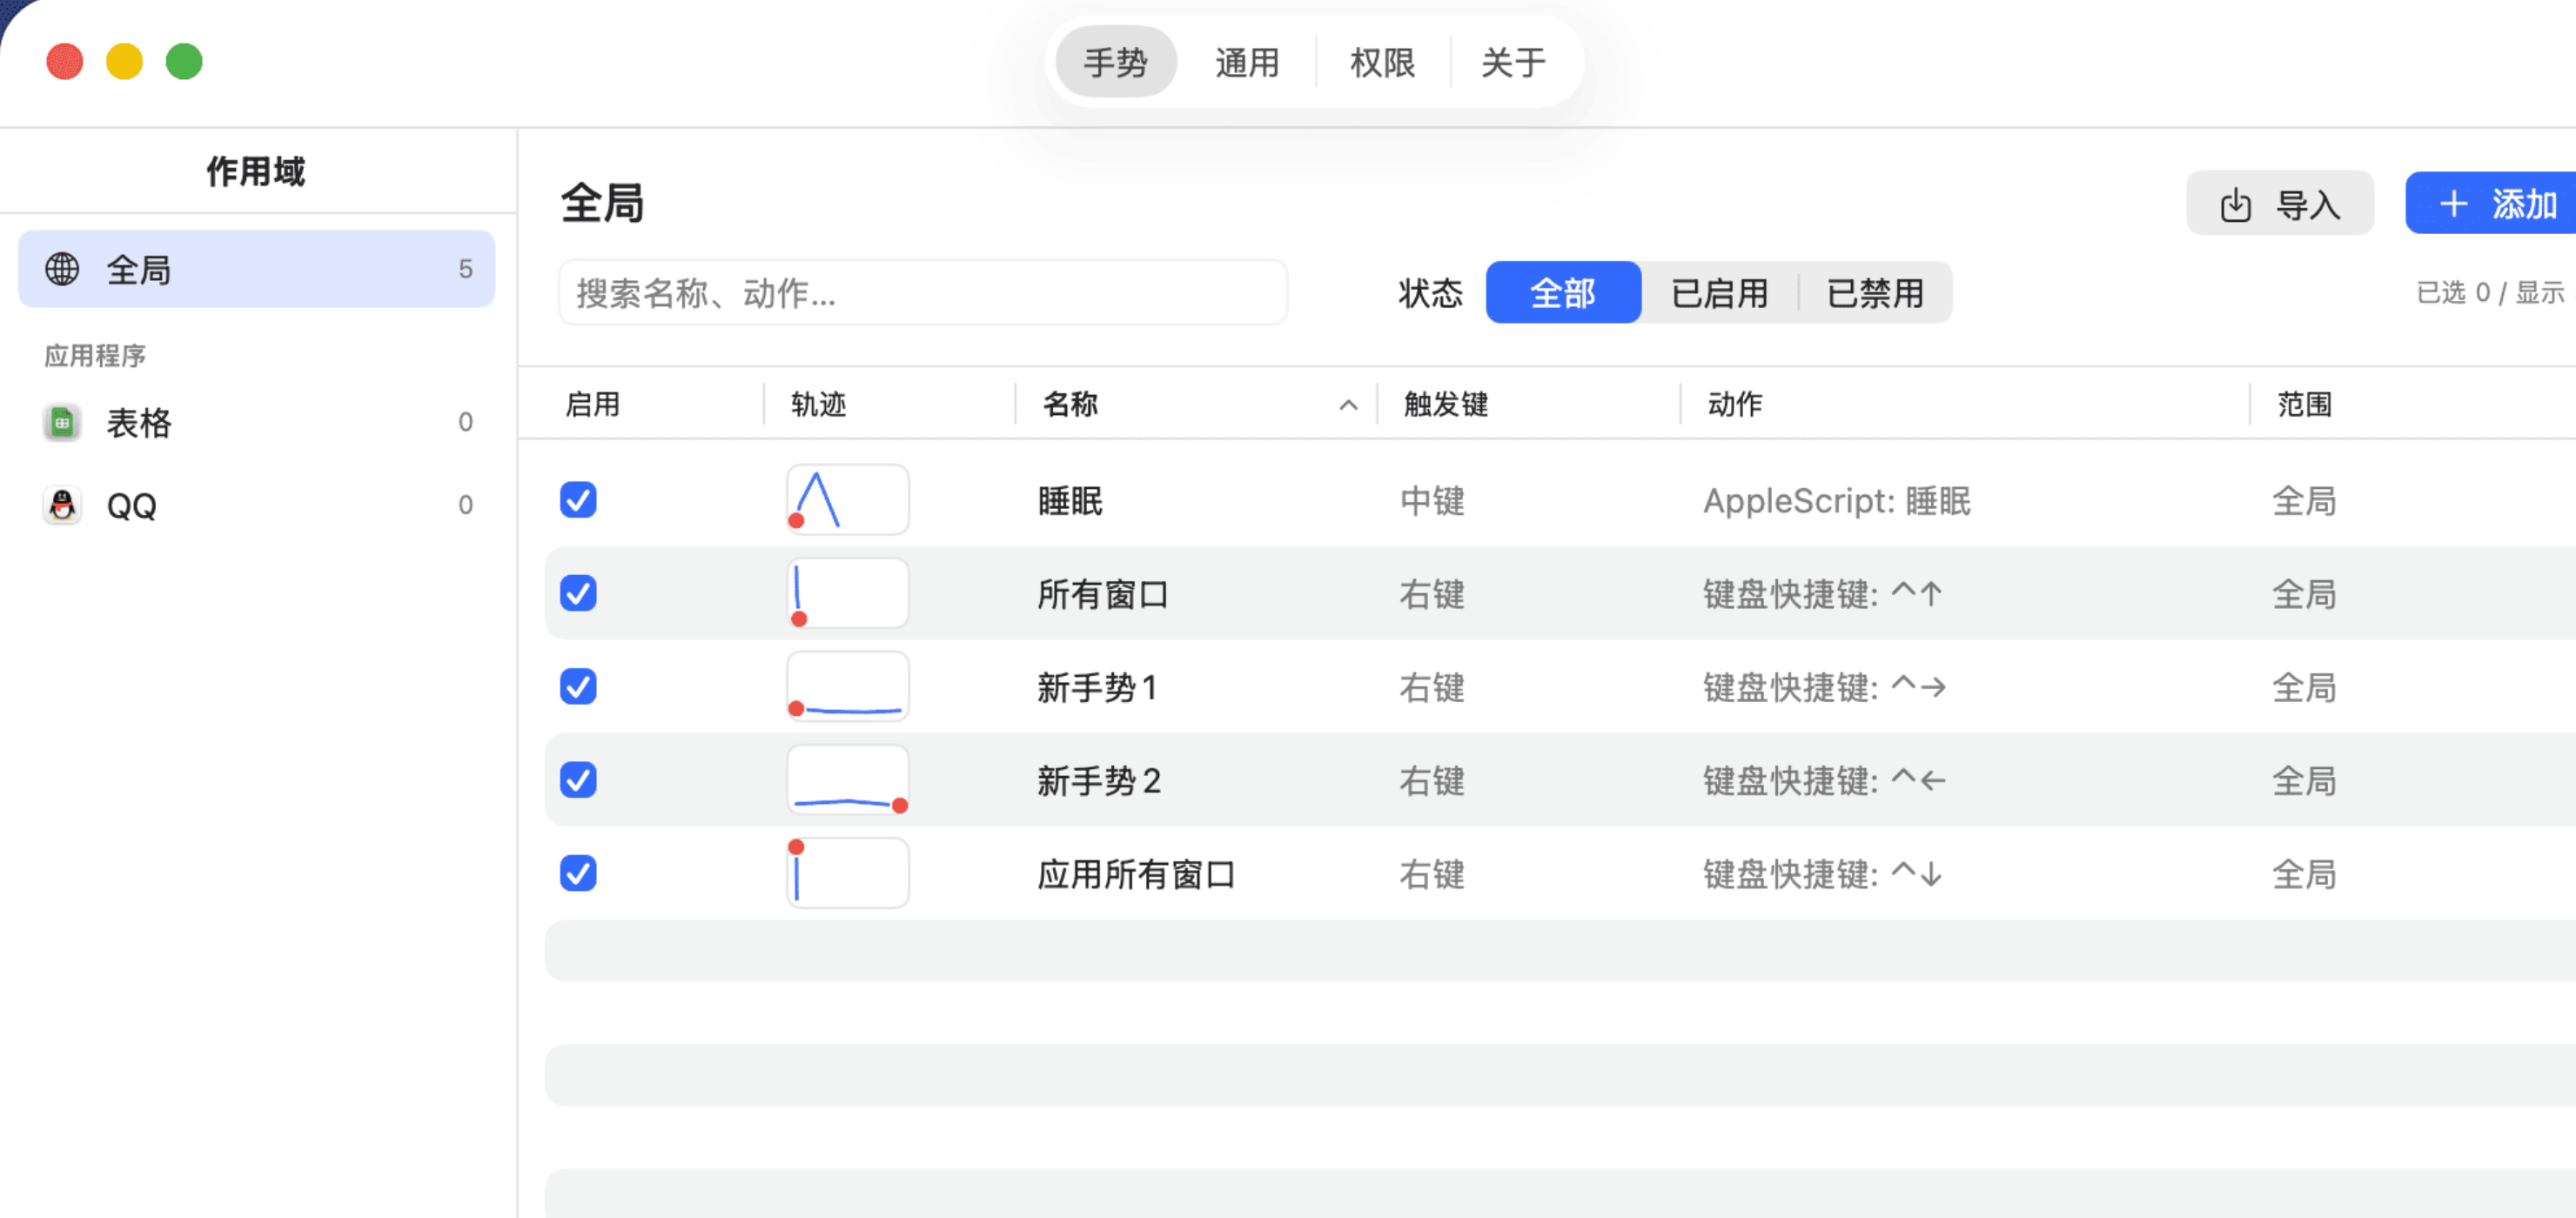
Task: Click the 作用域 sidebar heading
Action: (x=256, y=171)
